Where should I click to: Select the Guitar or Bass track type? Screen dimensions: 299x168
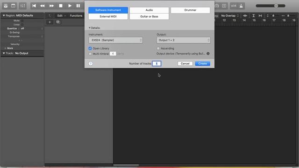149,17
